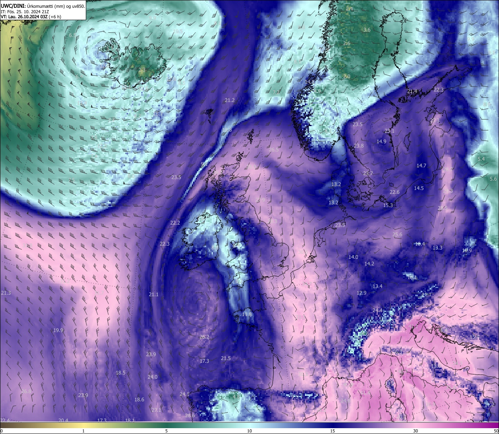The image size is (499, 434).
Task: Click the 50 label on the color scale
Action: click(x=496, y=431)
